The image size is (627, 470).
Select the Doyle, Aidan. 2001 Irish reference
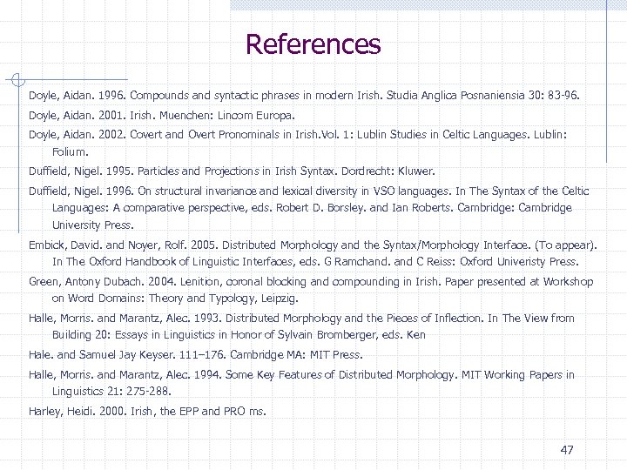pos(162,116)
